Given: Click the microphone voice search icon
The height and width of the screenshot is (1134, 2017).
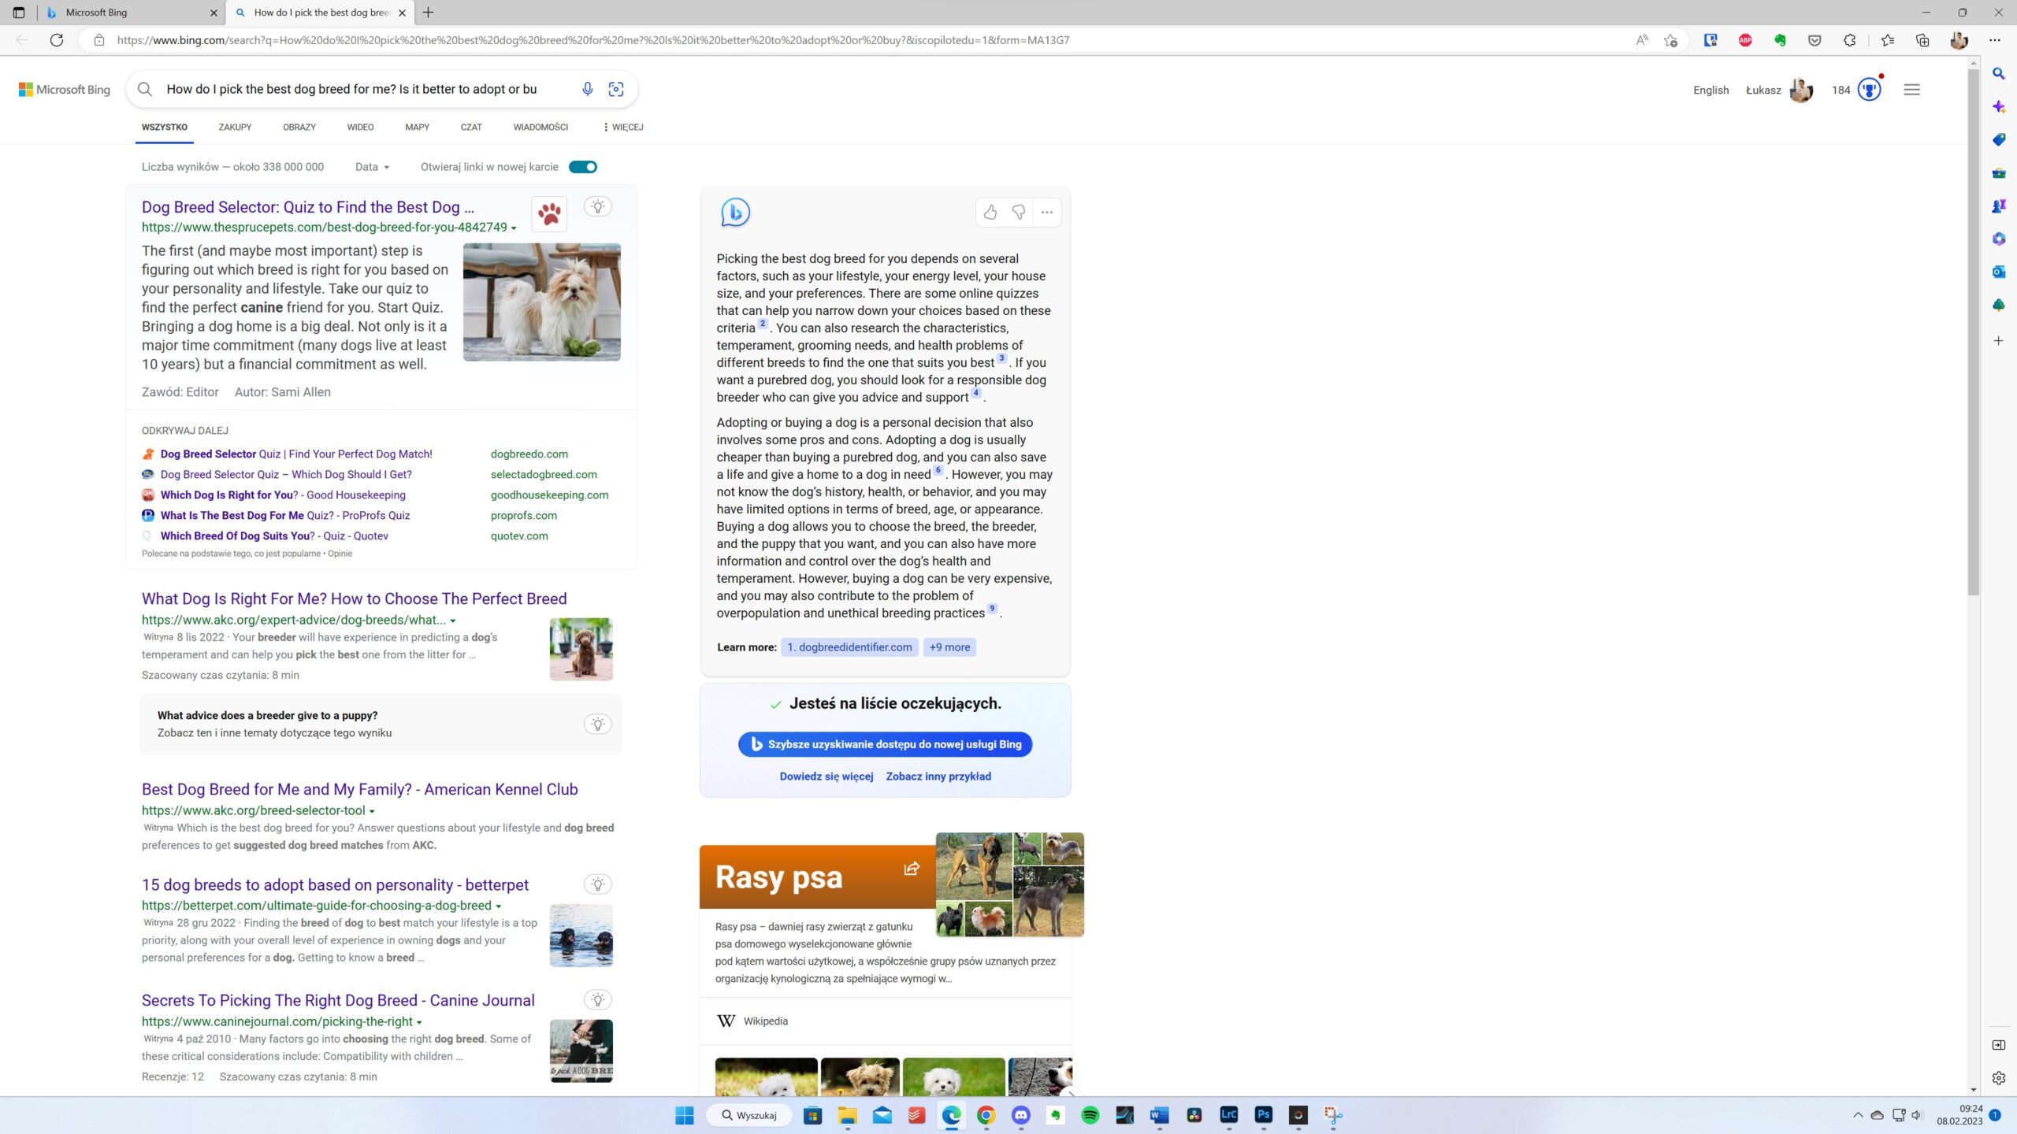Looking at the screenshot, I should (587, 89).
